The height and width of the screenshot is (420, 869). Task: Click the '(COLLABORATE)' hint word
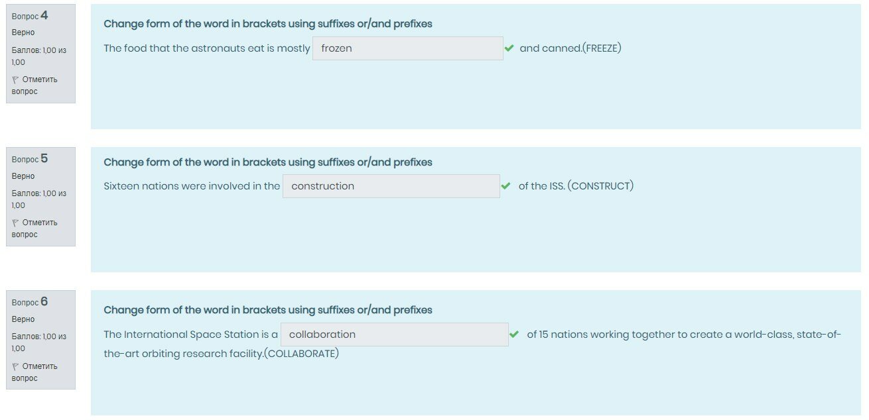tap(302, 354)
